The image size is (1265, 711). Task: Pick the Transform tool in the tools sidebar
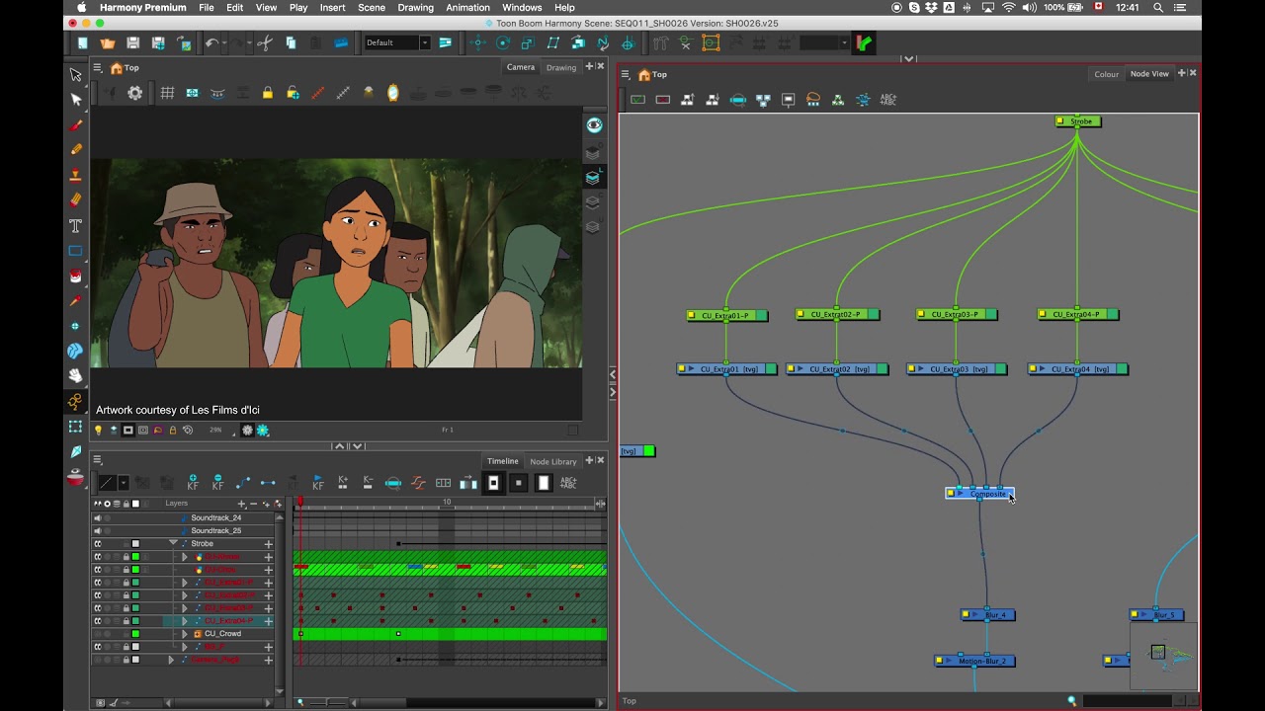pyautogui.click(x=76, y=427)
